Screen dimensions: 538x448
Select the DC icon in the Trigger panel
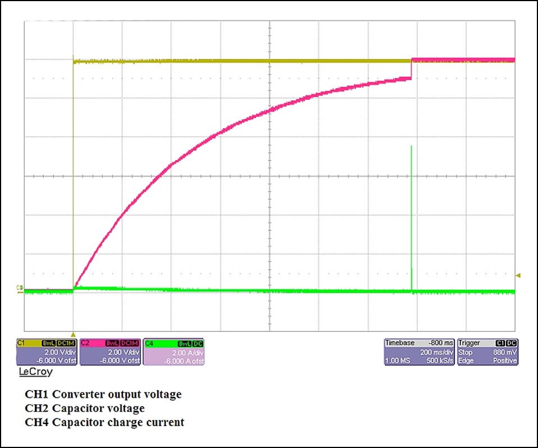click(x=511, y=342)
